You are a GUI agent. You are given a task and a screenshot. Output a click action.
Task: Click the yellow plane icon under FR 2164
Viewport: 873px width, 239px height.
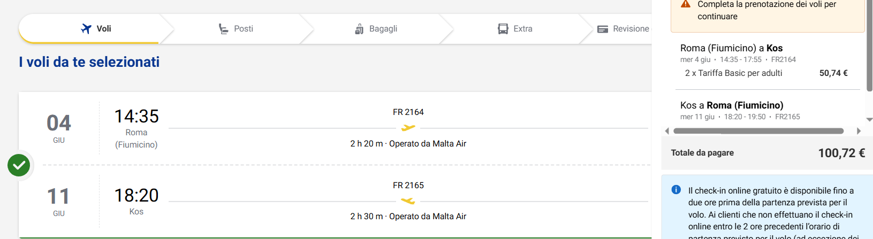(408, 128)
